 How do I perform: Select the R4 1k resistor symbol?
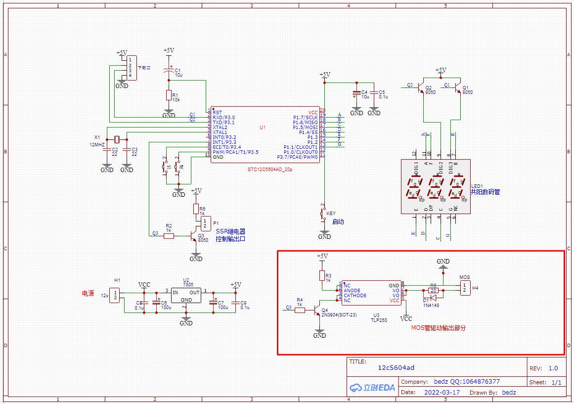300,310
